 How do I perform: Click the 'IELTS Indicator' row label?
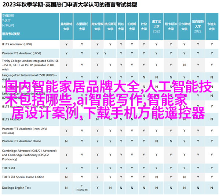(12, 119)
